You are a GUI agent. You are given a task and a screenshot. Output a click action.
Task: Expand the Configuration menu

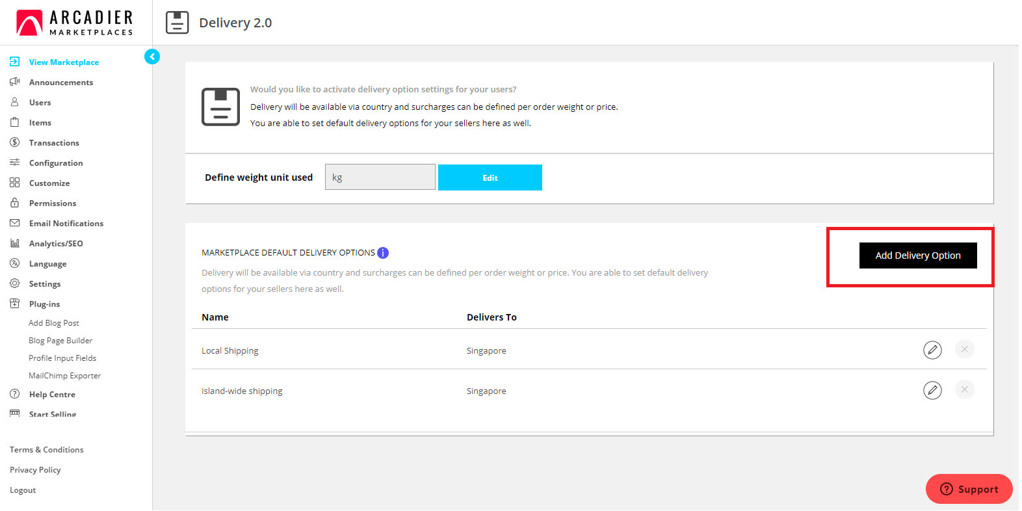click(56, 163)
